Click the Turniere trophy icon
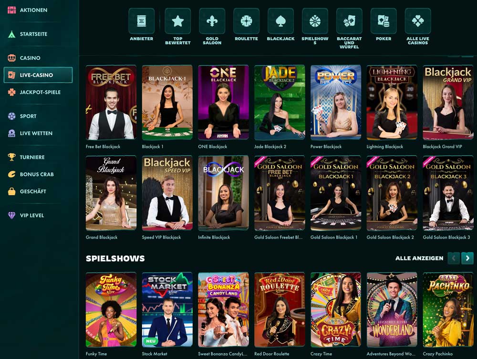 11,157
